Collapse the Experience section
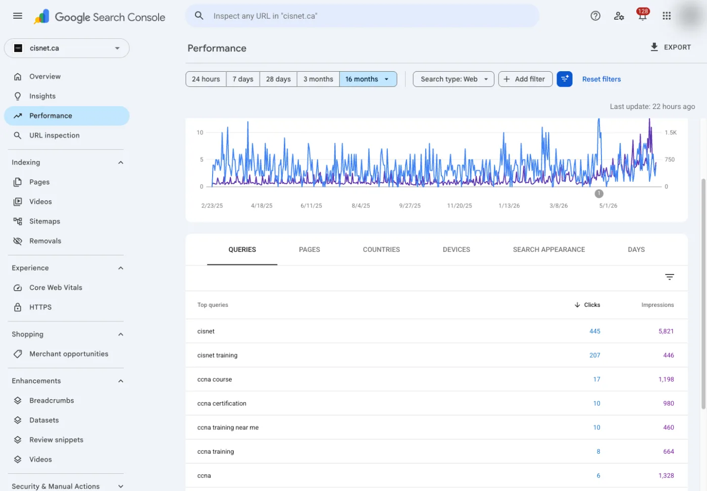This screenshot has height=491, width=707. click(121, 268)
